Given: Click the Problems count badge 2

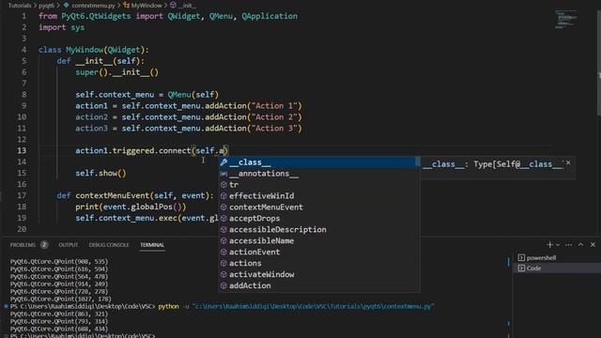Looking at the screenshot, I should (x=44, y=244).
